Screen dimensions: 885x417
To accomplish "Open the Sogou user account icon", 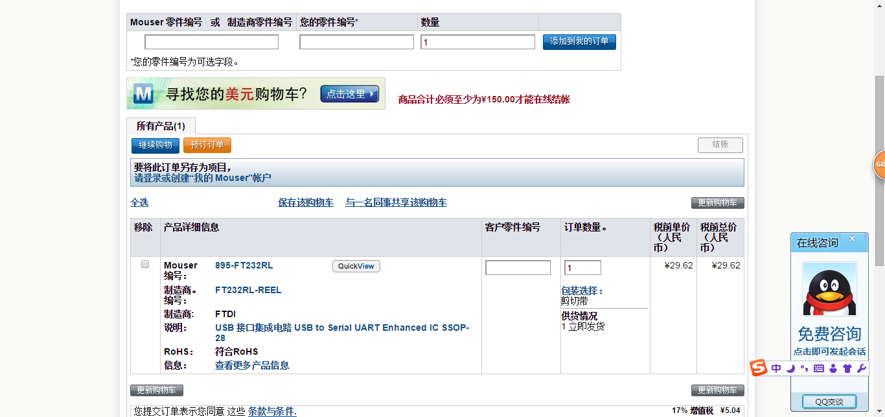I will [833, 368].
